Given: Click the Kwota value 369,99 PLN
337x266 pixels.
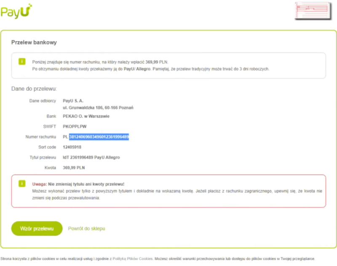Looking at the screenshot, I should tap(74, 168).
